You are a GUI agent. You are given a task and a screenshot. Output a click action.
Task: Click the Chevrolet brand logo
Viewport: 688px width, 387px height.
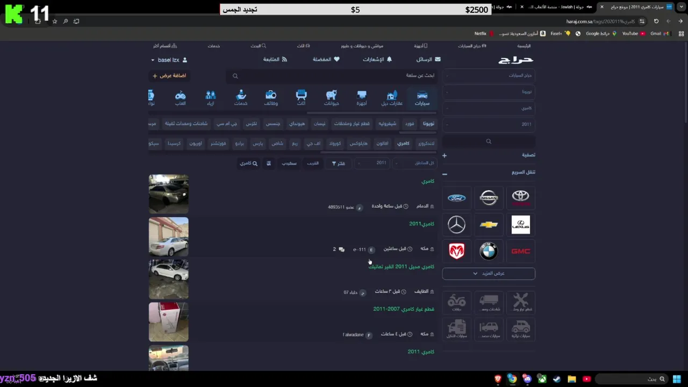click(x=489, y=225)
